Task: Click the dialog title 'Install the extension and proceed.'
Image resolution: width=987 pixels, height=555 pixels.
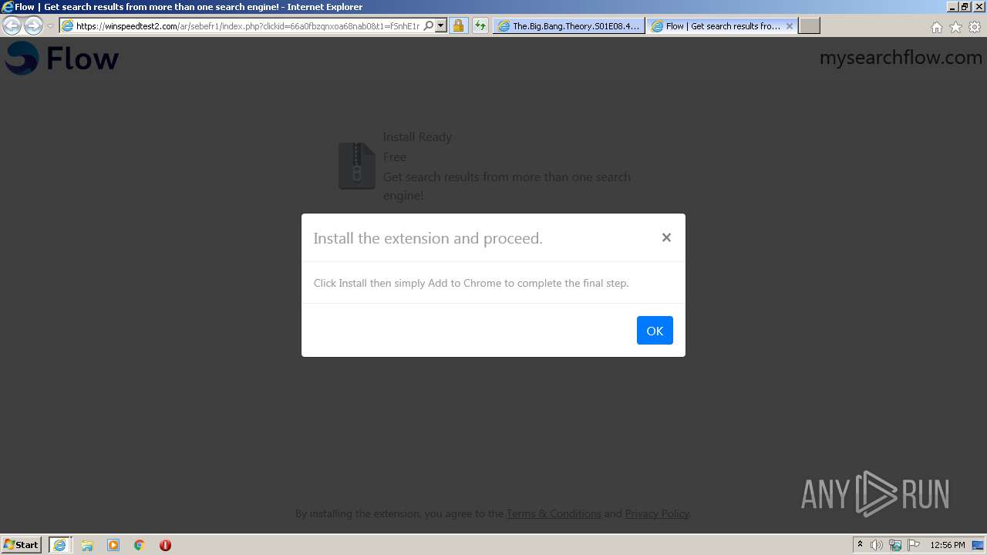Action: point(428,238)
